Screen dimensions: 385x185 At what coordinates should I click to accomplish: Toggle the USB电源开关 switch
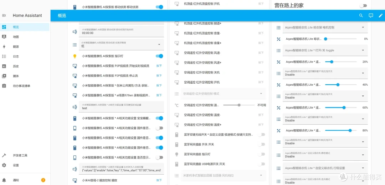coord(262,164)
